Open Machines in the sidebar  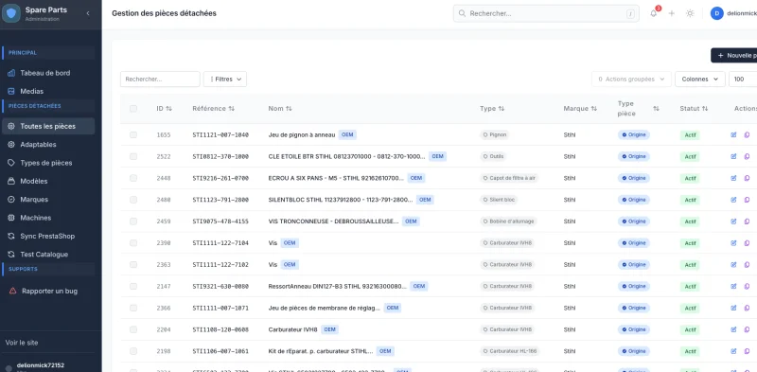tap(48, 218)
